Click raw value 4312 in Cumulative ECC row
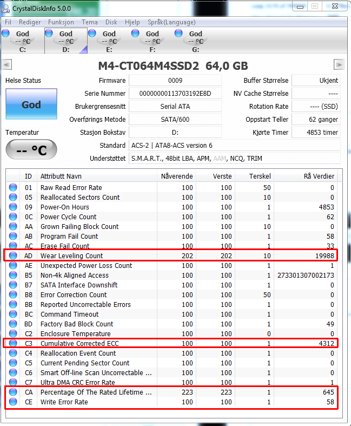The height and width of the screenshot is (426, 351). [x=327, y=343]
